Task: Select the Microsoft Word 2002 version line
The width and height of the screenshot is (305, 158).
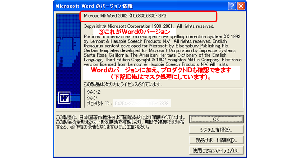Action: coord(125,15)
